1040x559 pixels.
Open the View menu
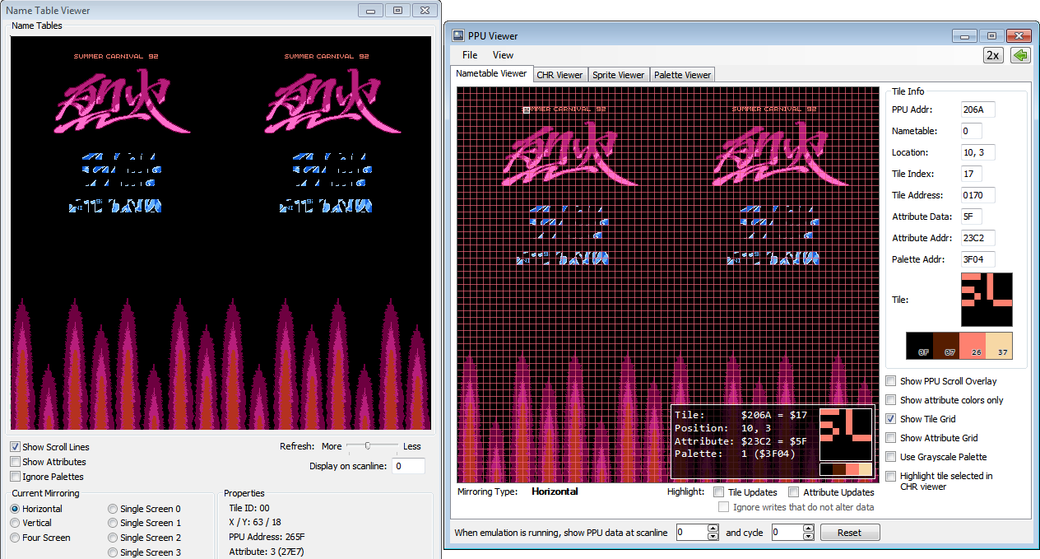pos(503,54)
